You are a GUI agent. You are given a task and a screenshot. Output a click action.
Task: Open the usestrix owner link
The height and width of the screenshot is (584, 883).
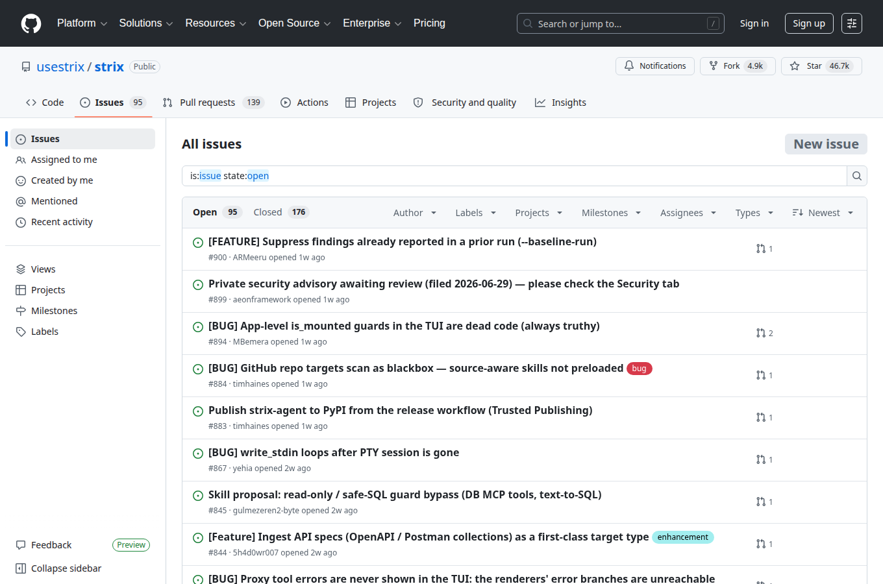[x=60, y=67]
